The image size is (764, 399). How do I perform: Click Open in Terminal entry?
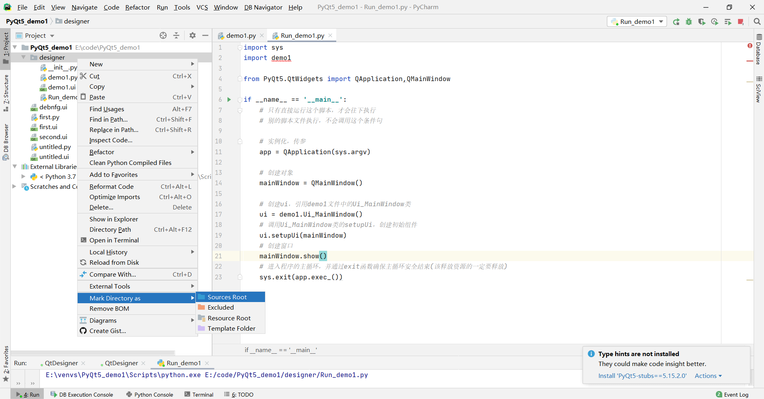137,240
